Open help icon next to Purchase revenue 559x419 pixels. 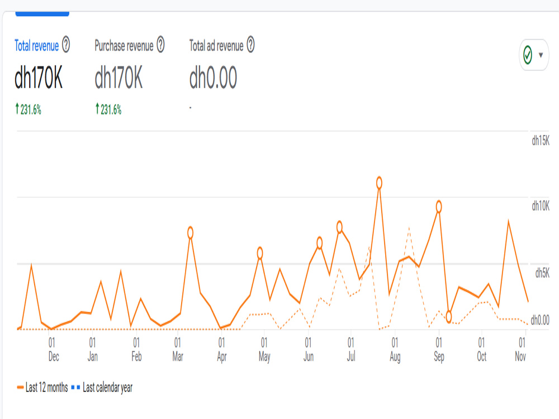coord(161,45)
